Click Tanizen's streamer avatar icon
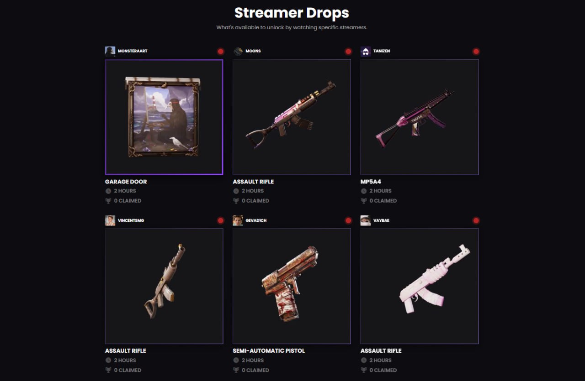Image resolution: width=585 pixels, height=381 pixels. coord(366,51)
